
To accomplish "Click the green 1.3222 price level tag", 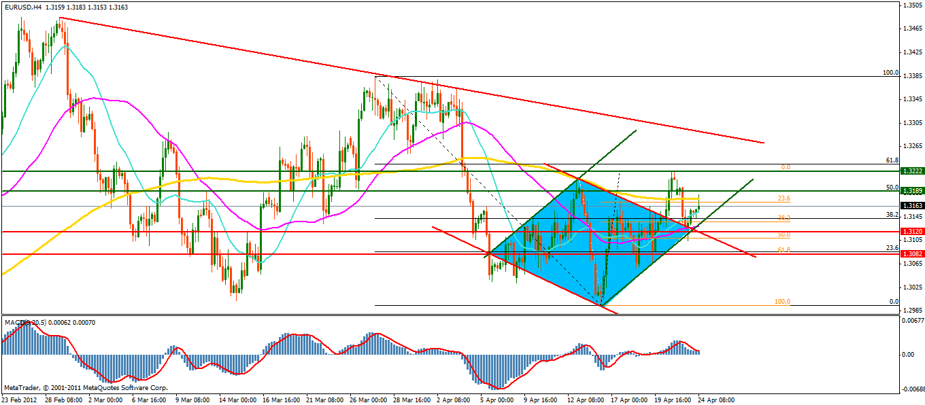I will (910, 171).
